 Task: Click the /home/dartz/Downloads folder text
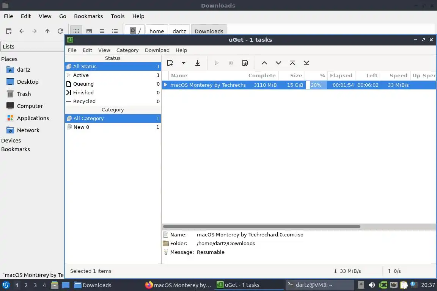(226, 243)
